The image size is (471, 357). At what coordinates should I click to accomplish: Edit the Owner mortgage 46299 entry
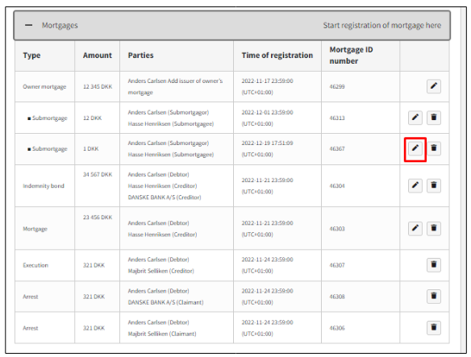(433, 86)
